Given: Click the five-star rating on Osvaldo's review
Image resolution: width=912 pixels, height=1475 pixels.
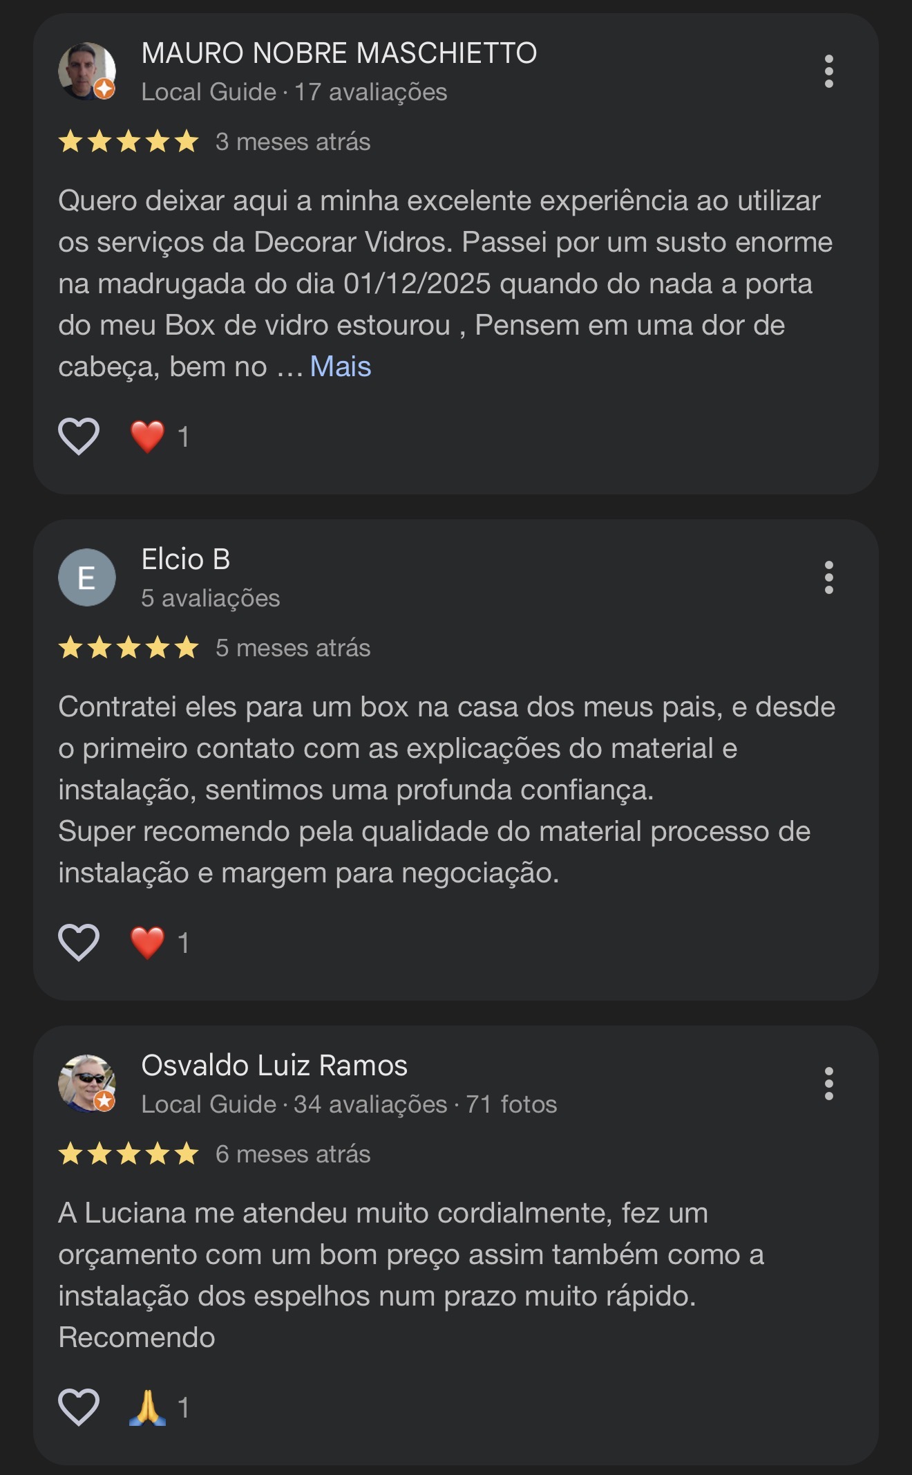Looking at the screenshot, I should pos(129,1154).
